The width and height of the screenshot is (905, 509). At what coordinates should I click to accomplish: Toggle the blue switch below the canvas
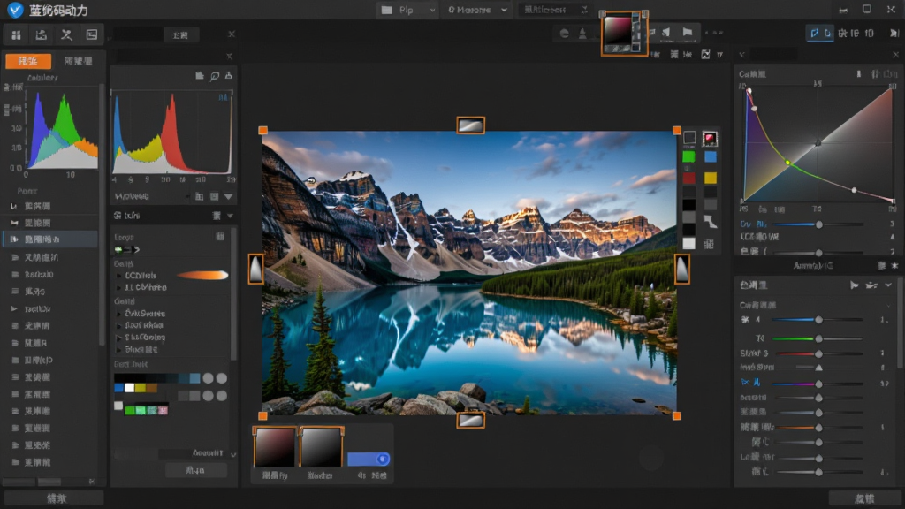point(369,459)
